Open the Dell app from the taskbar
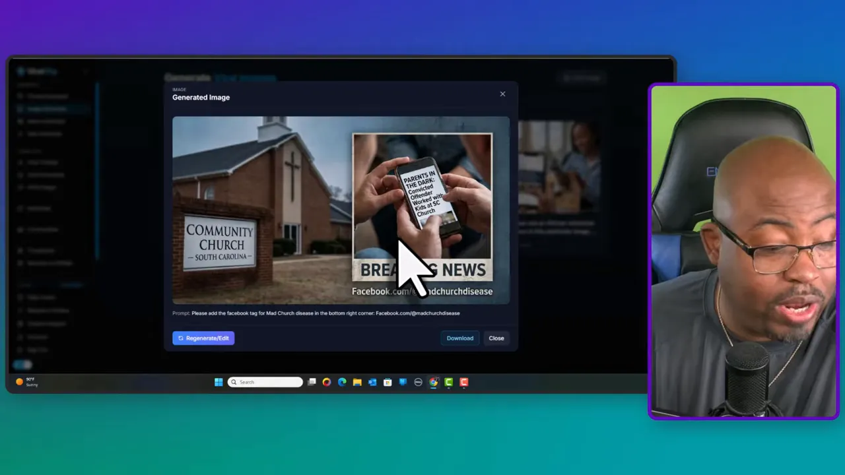The height and width of the screenshot is (475, 845). click(418, 382)
